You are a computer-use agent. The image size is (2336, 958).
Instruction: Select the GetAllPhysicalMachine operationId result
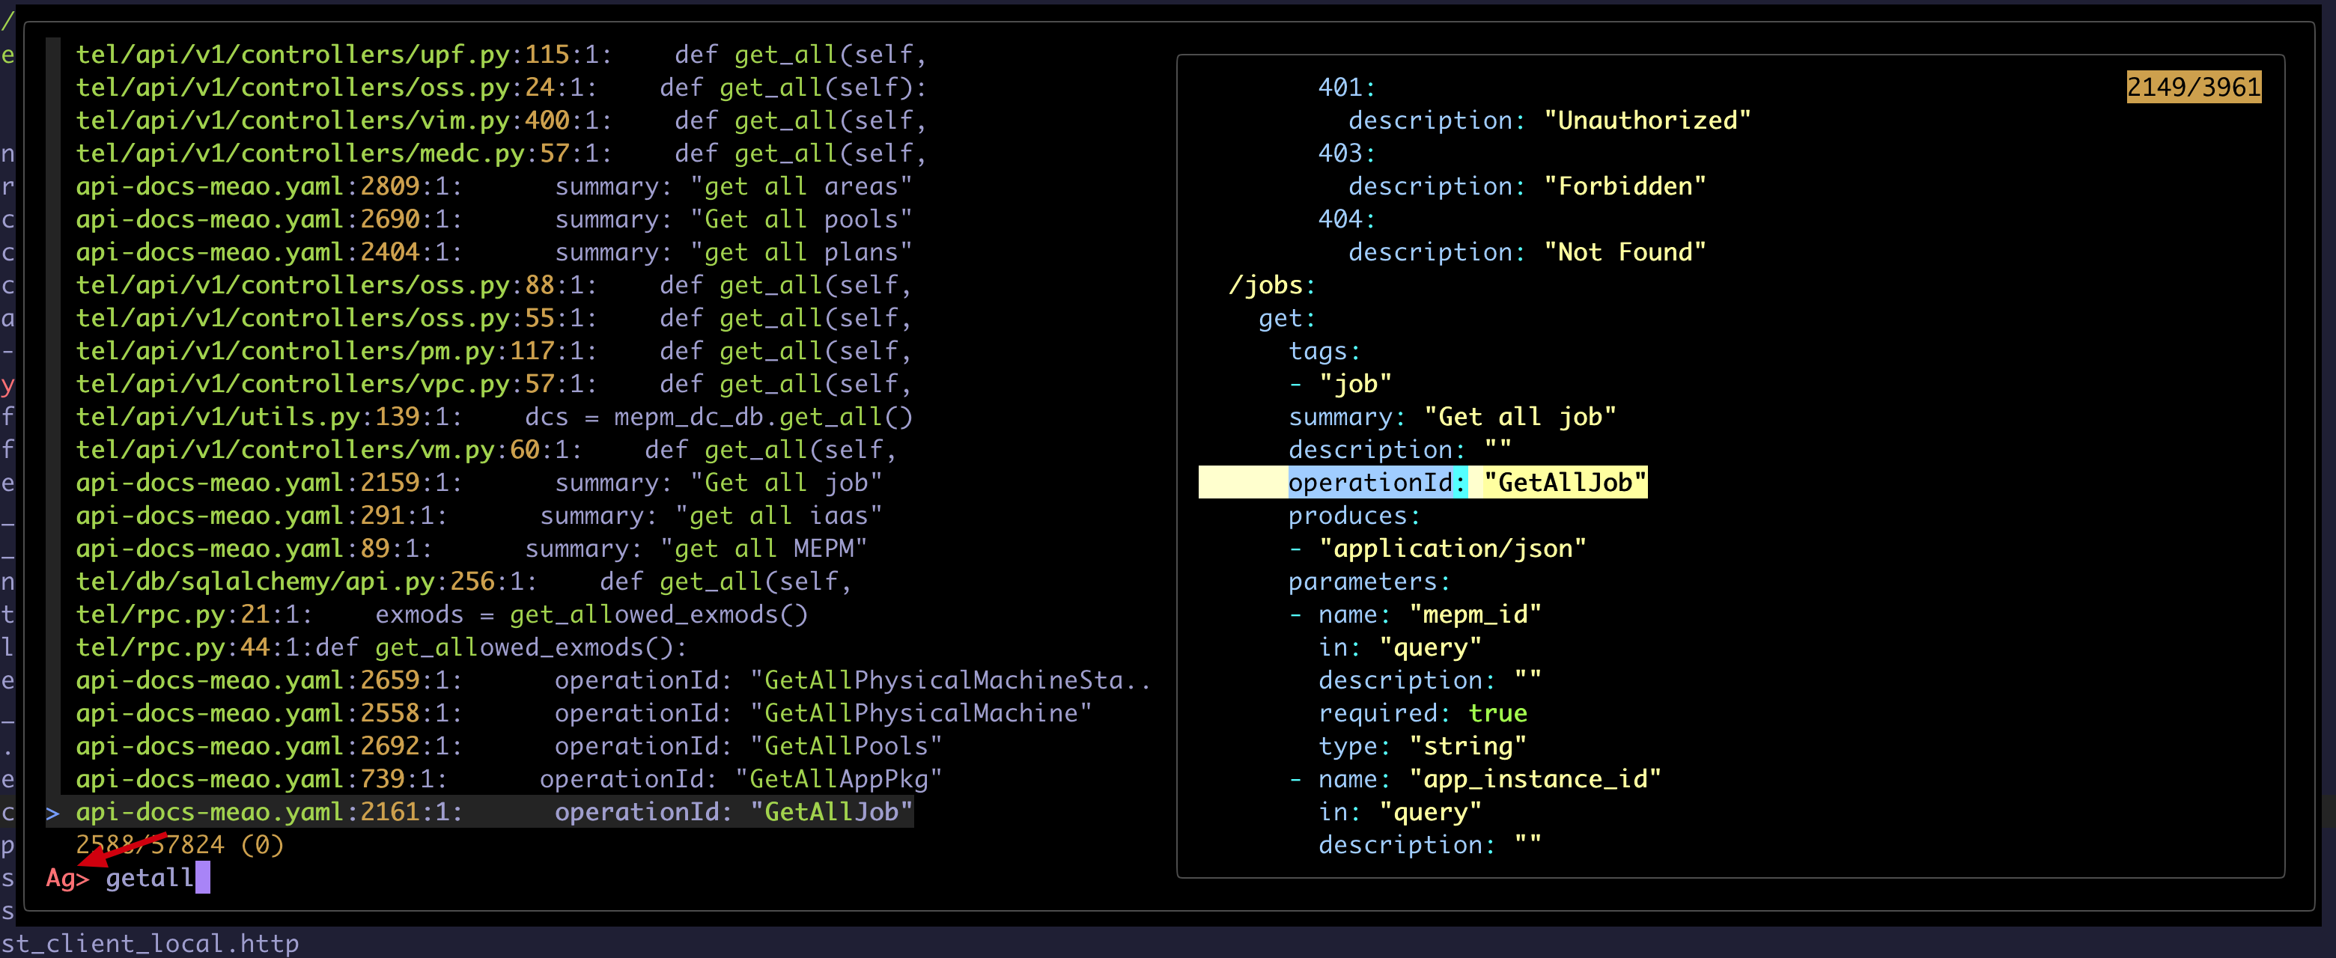point(583,713)
